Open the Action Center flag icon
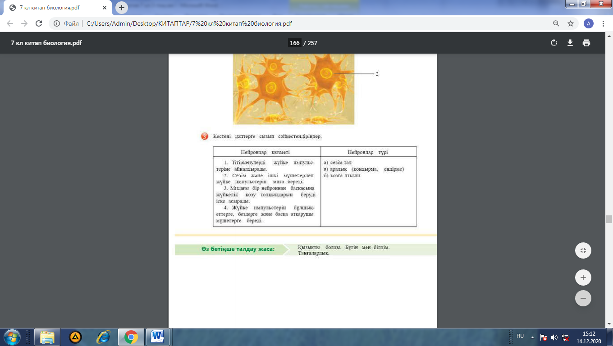613x346 pixels. [544, 337]
